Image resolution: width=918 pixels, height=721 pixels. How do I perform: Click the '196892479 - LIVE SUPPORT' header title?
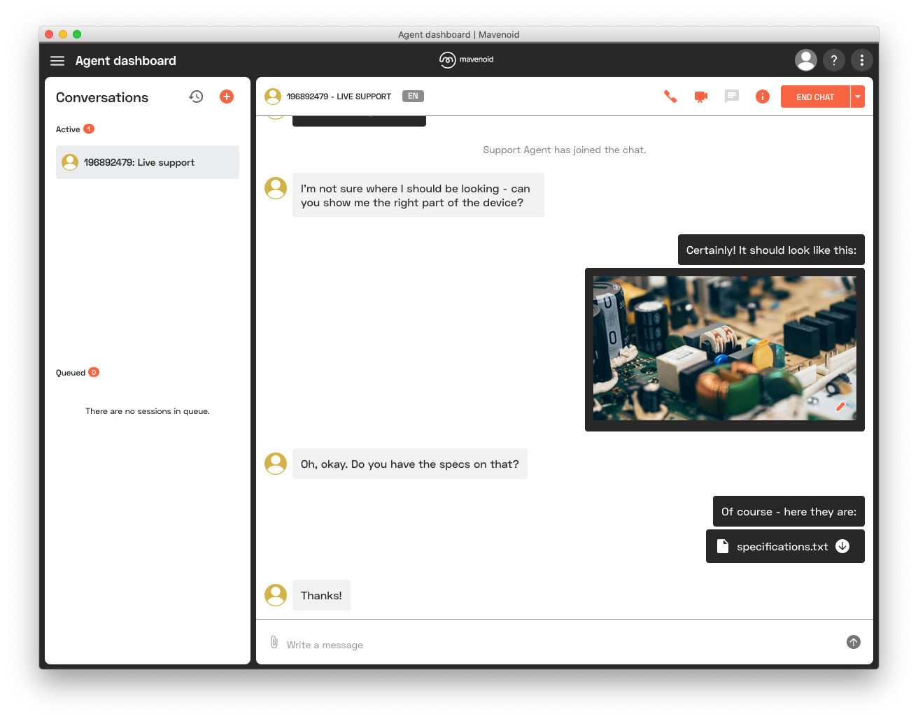click(x=339, y=97)
